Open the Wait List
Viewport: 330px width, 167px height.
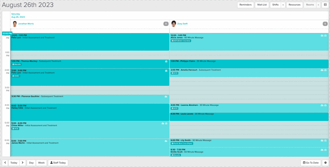point(262,5)
